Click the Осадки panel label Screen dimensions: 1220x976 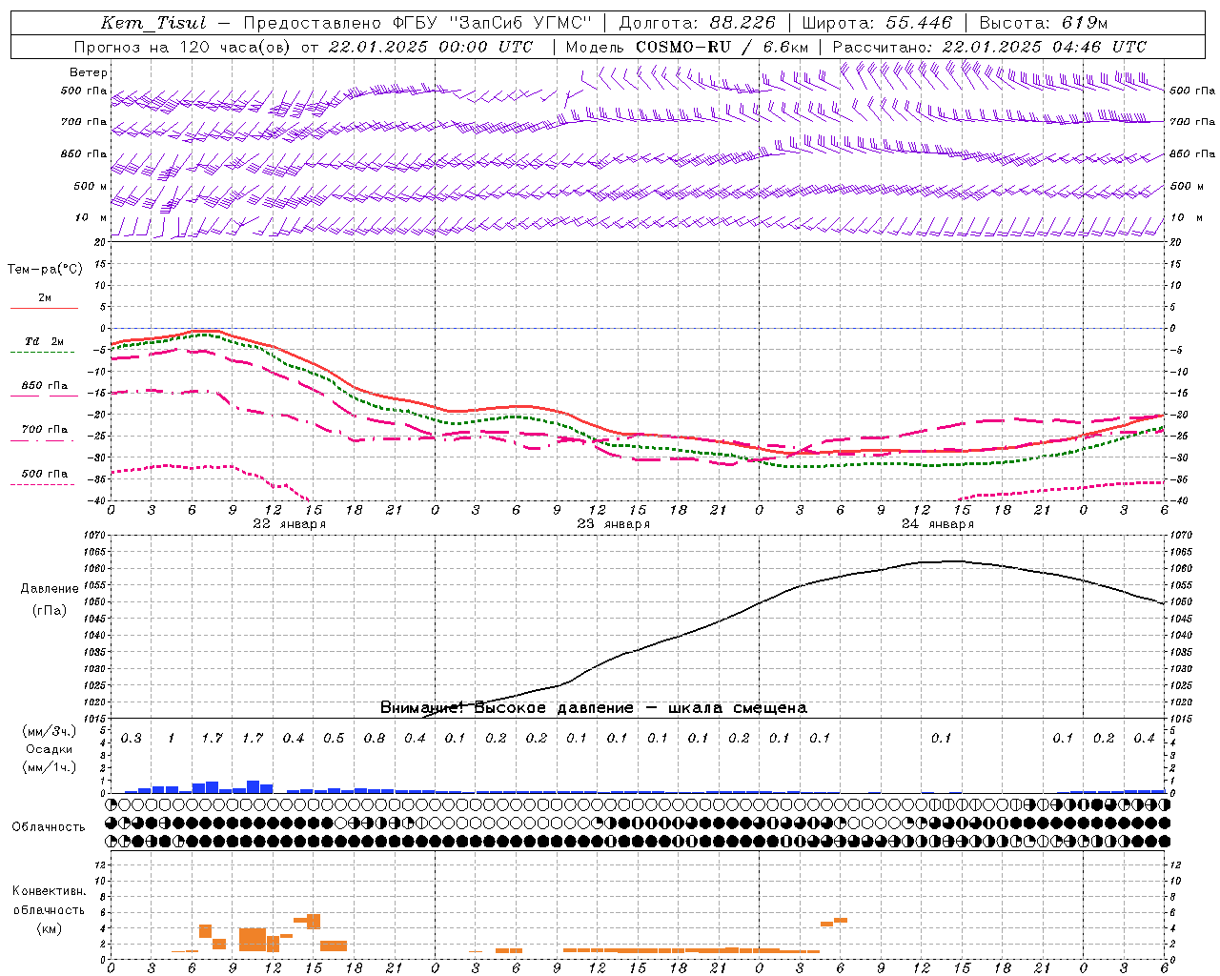[50, 749]
